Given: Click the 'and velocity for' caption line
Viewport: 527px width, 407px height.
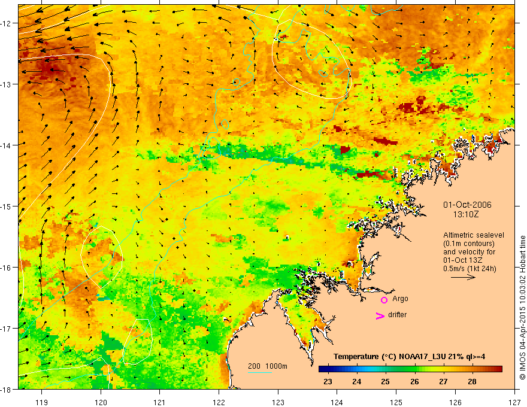Looking at the screenshot, I should click(x=469, y=252).
